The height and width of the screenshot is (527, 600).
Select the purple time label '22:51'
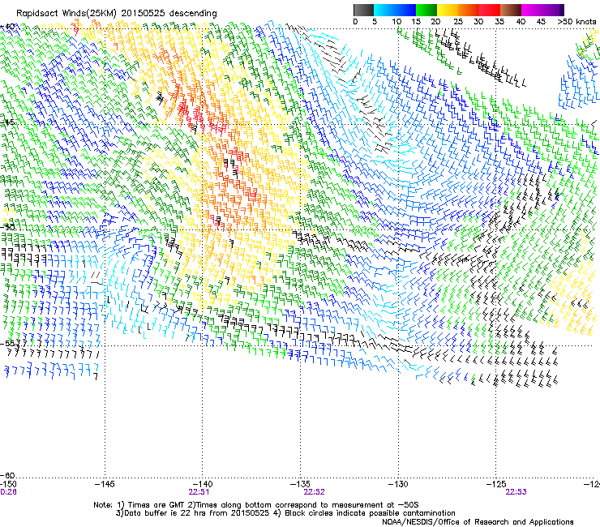[199, 492]
